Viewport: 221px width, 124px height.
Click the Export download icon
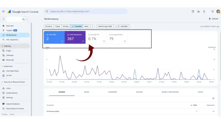[x=209, y=19]
